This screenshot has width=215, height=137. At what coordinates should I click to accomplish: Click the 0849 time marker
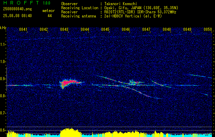[x=187, y=29]
